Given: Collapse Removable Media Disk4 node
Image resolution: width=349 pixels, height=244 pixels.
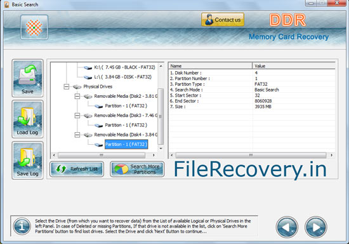Looking at the screenshot, I should coord(77,135).
